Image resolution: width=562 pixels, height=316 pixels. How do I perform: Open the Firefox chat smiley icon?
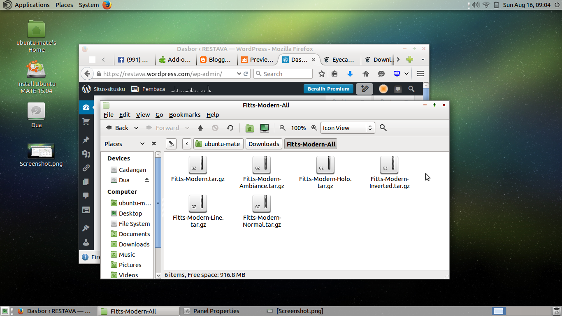[x=381, y=74]
